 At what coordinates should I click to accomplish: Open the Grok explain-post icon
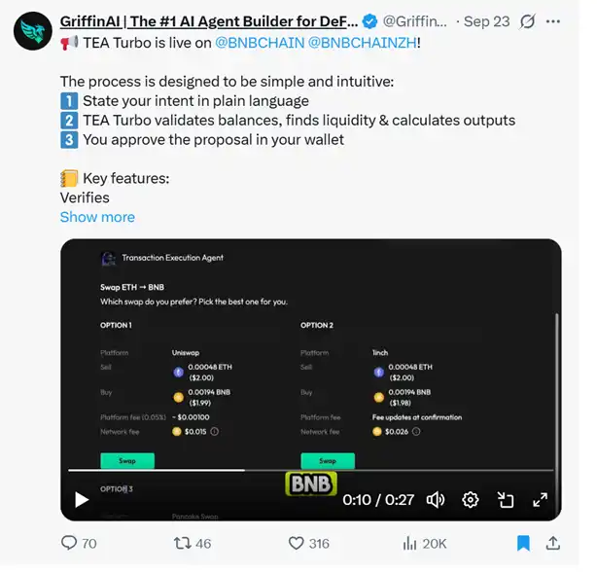click(x=528, y=20)
